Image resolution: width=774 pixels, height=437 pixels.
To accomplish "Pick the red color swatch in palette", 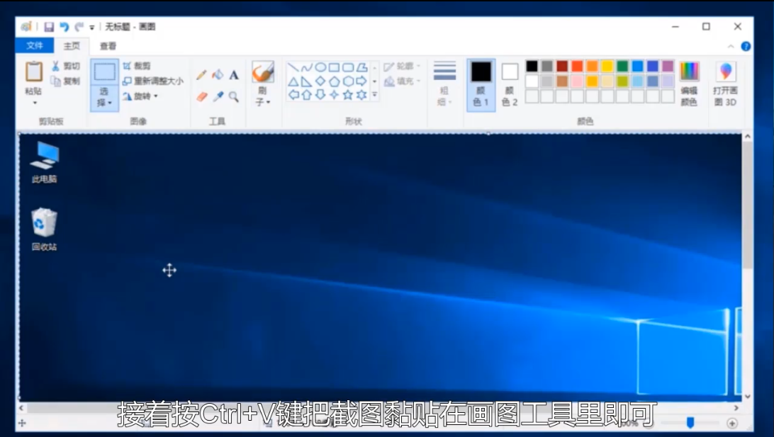I will click(578, 66).
